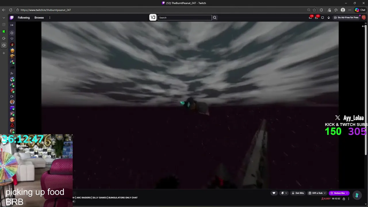
Task: Click the Kick green K icon in browser sidebar
Action: click(x=4, y=31)
